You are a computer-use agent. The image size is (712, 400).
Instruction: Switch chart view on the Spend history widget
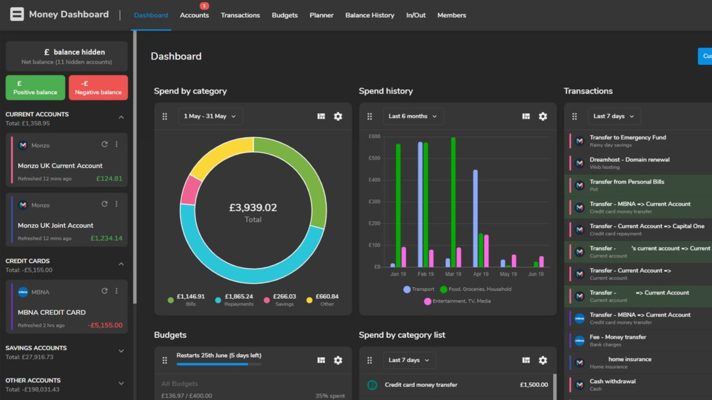pos(525,116)
